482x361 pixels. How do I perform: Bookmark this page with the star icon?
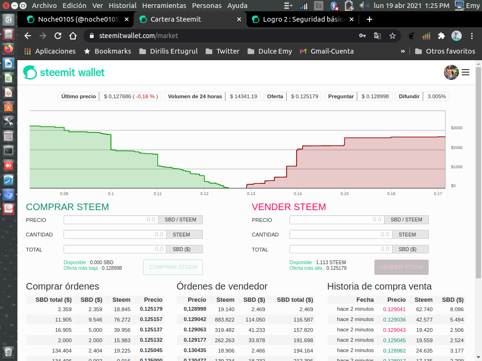(393, 36)
